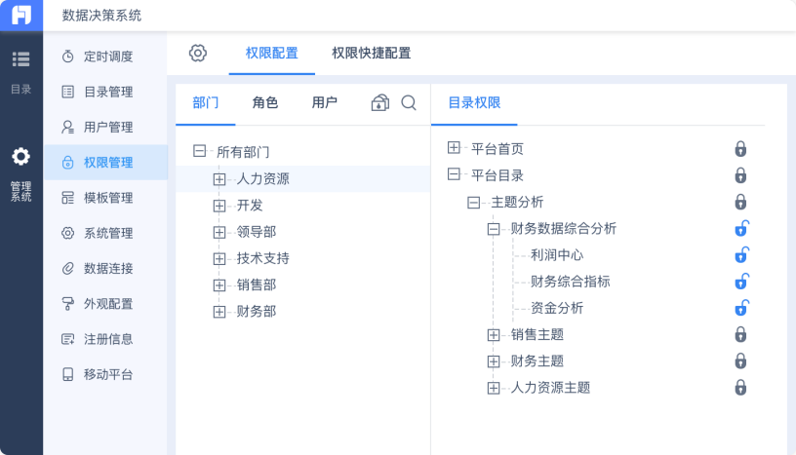Screen dimensions: 796x455
Task: Click the settings gear icon beside 权限配置
Action: [198, 54]
